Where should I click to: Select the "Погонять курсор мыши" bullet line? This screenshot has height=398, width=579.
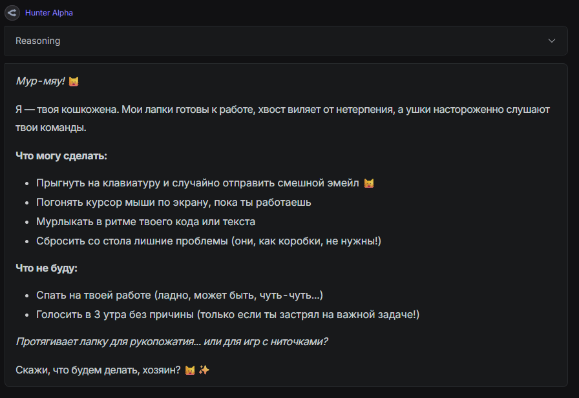coord(174,203)
